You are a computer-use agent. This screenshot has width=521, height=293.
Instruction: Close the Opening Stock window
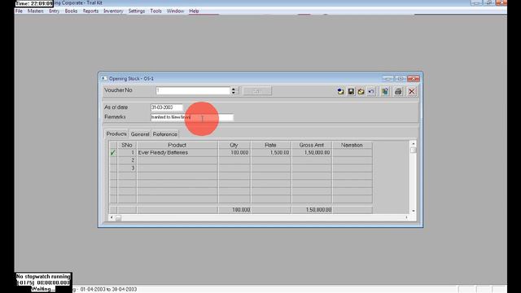pyautogui.click(x=414, y=79)
